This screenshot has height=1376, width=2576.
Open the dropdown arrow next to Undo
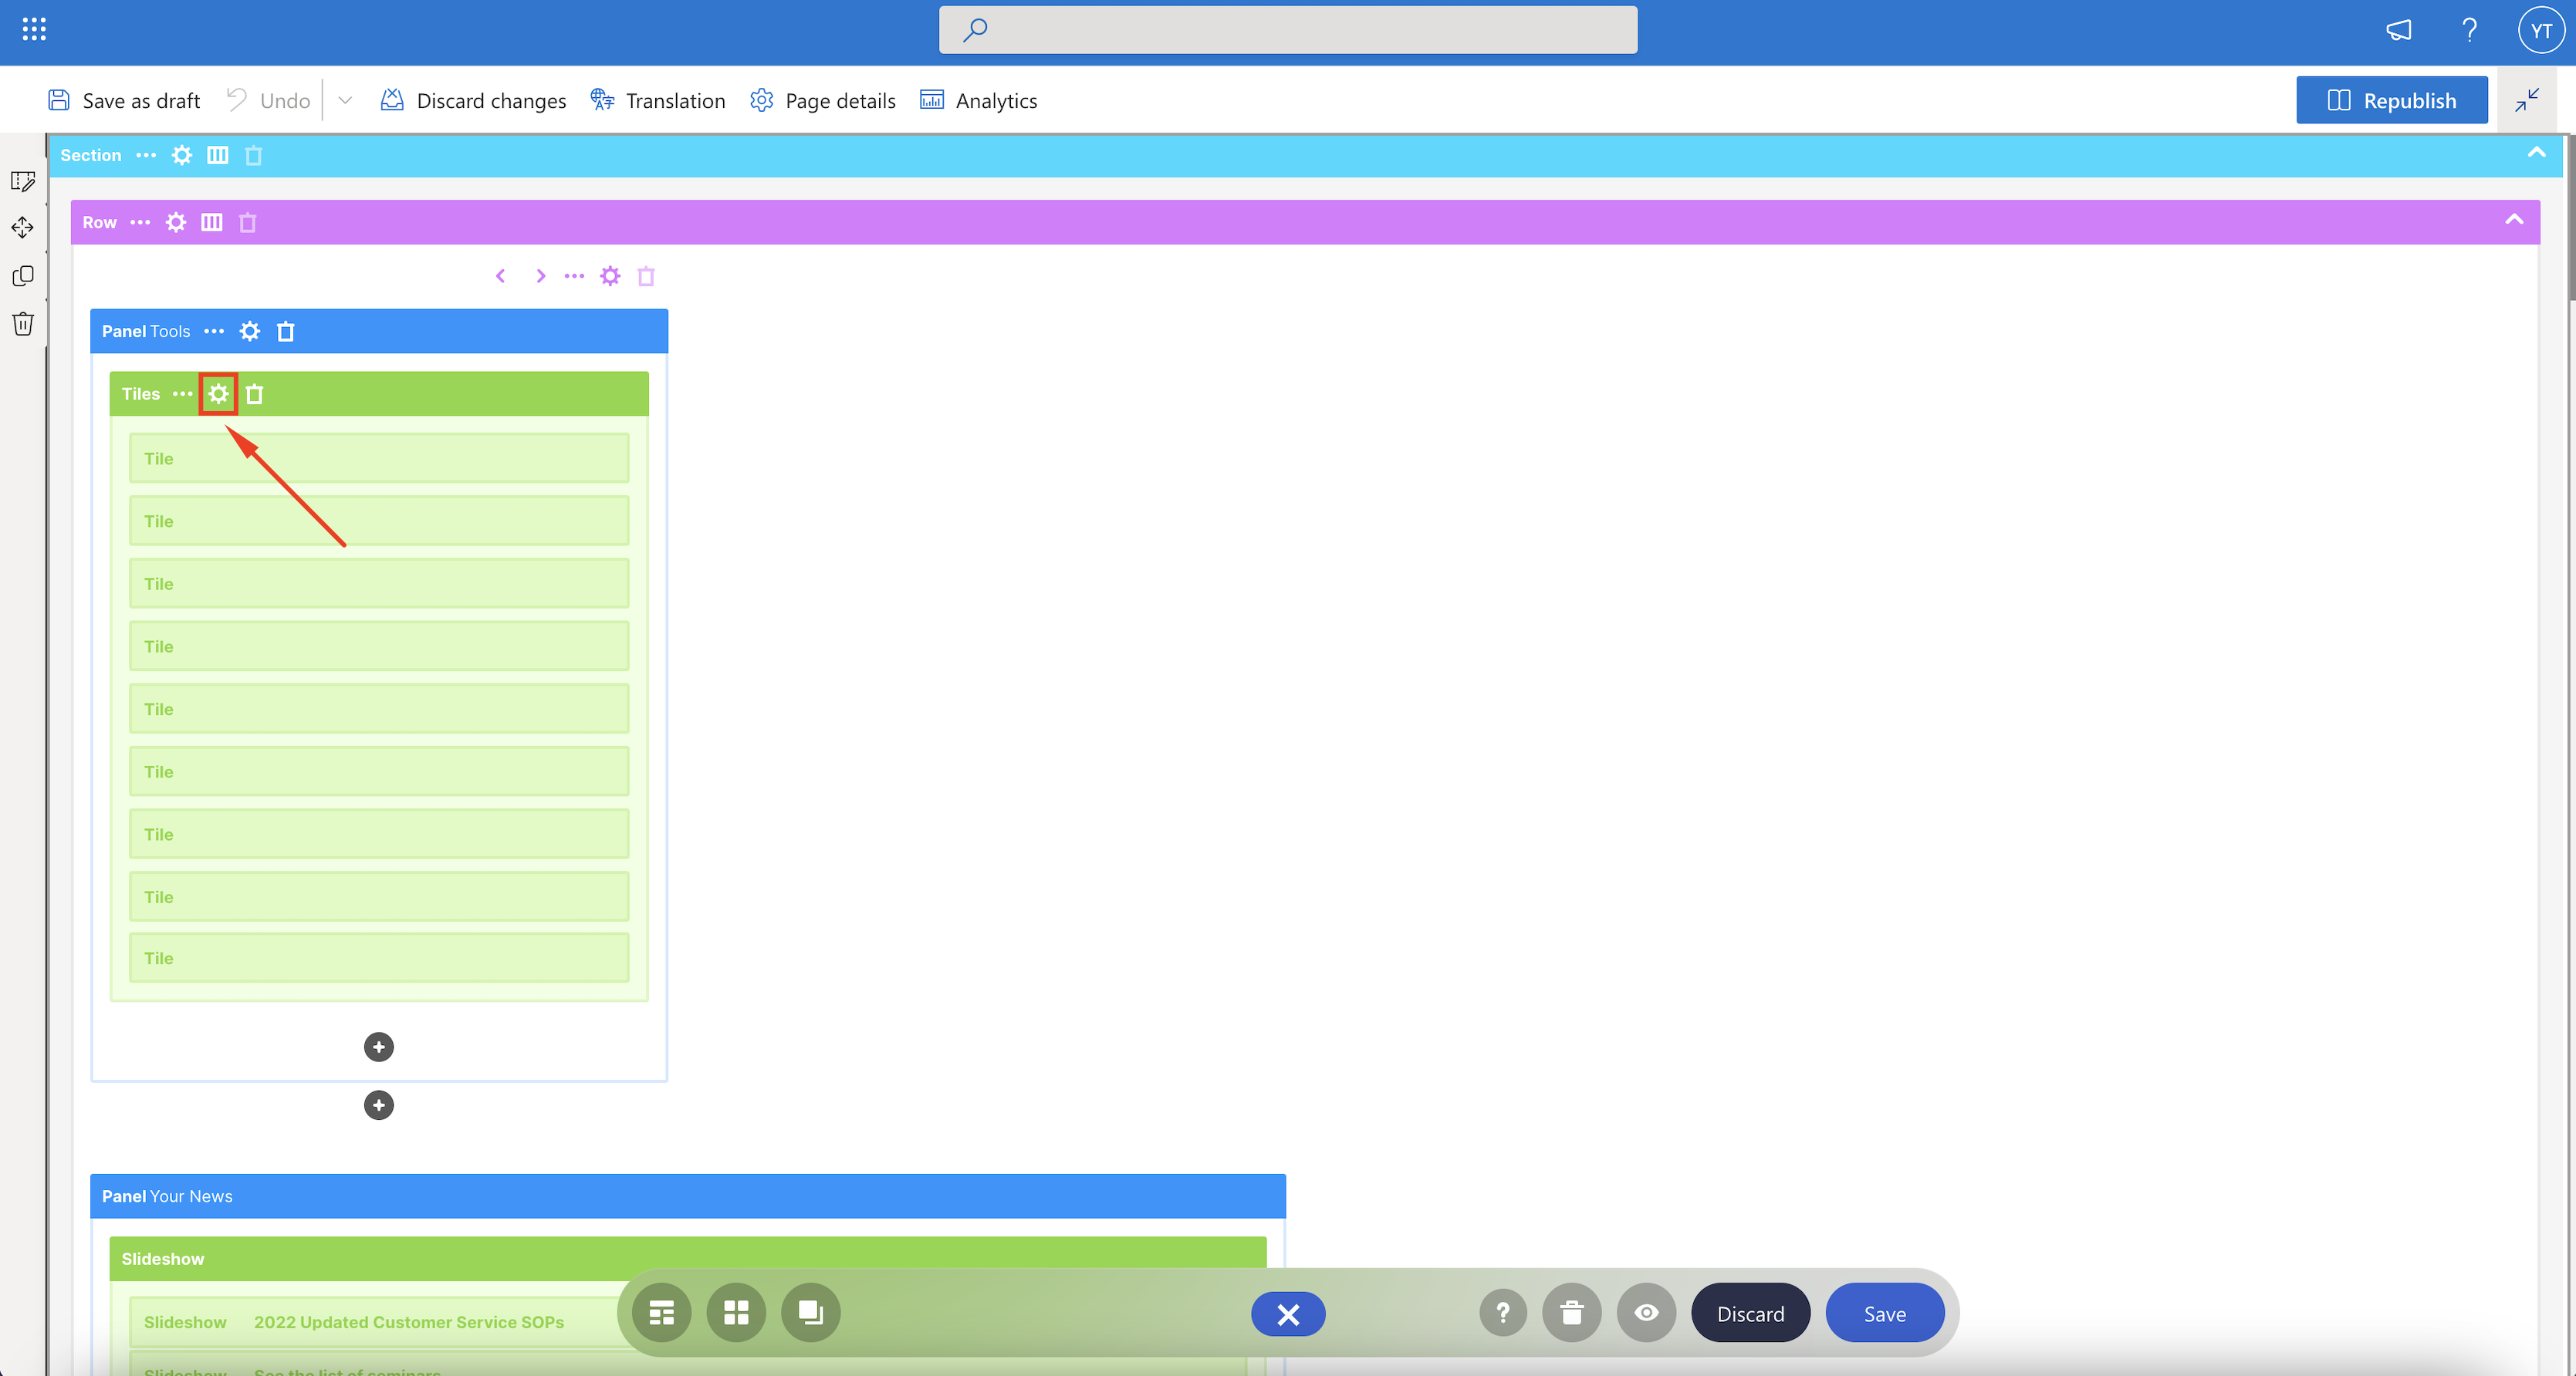pyautogui.click(x=345, y=101)
